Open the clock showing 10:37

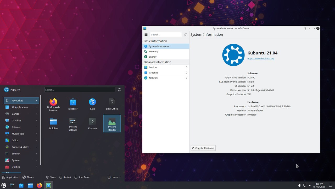tap(319, 185)
